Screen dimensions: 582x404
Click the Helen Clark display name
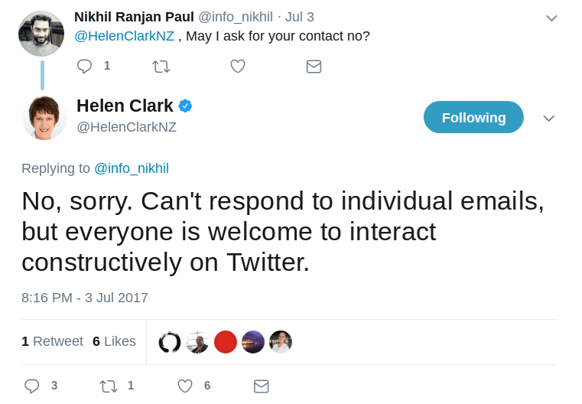click(125, 106)
